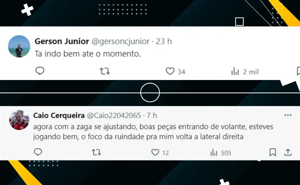The image size is (300, 185).
Task: Open Caio Cerqueira's profile picture
Action: click(x=19, y=120)
